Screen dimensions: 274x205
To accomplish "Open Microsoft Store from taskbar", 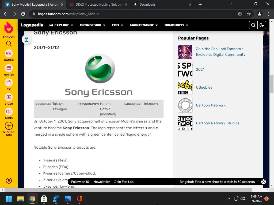I will (x=44, y=199).
